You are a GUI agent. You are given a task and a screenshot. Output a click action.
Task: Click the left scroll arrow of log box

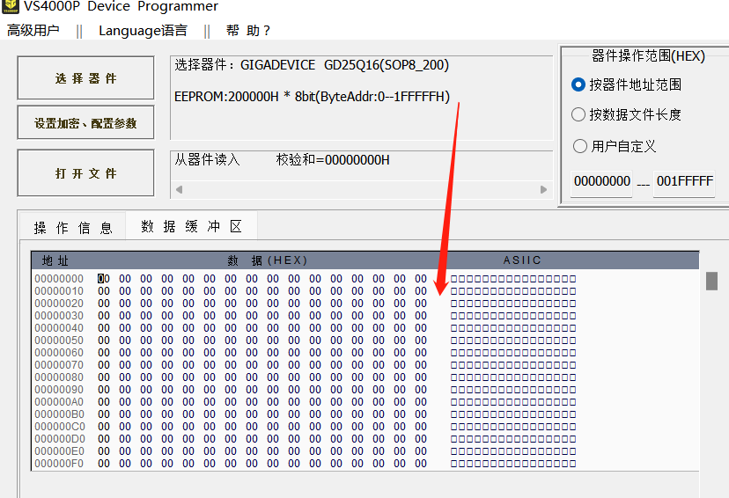[x=179, y=189]
